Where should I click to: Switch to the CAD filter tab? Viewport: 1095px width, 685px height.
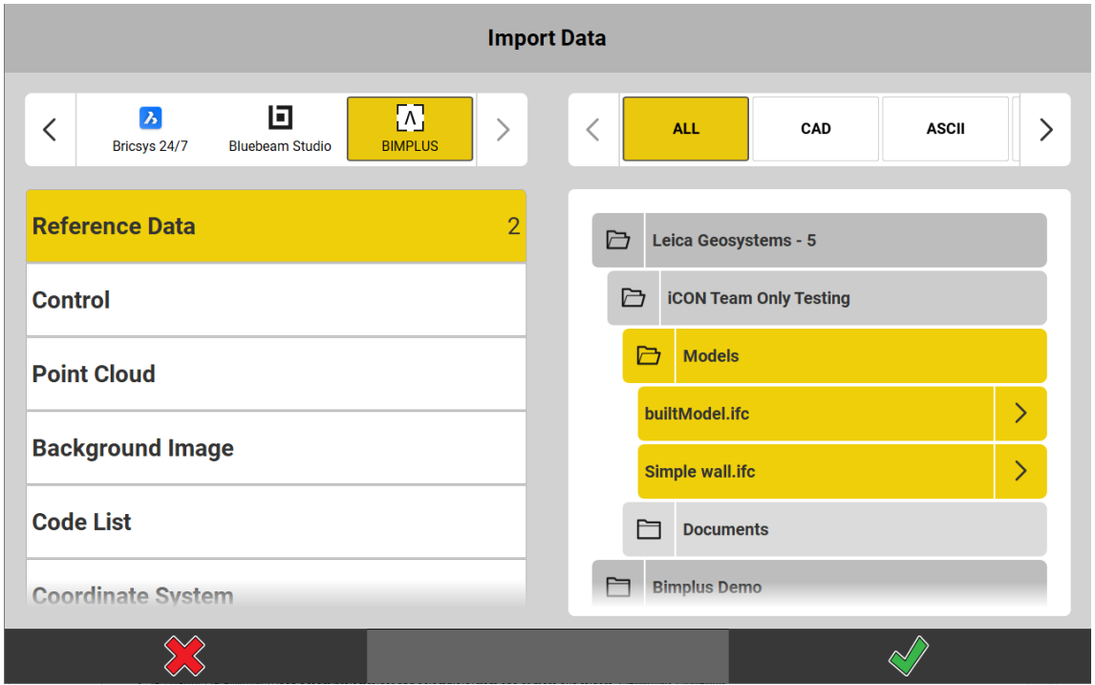815,129
